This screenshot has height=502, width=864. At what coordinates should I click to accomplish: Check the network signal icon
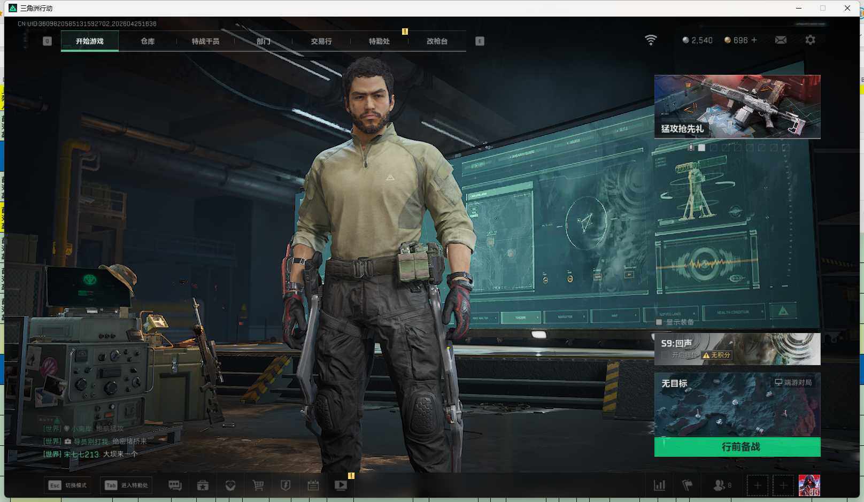[x=651, y=40]
